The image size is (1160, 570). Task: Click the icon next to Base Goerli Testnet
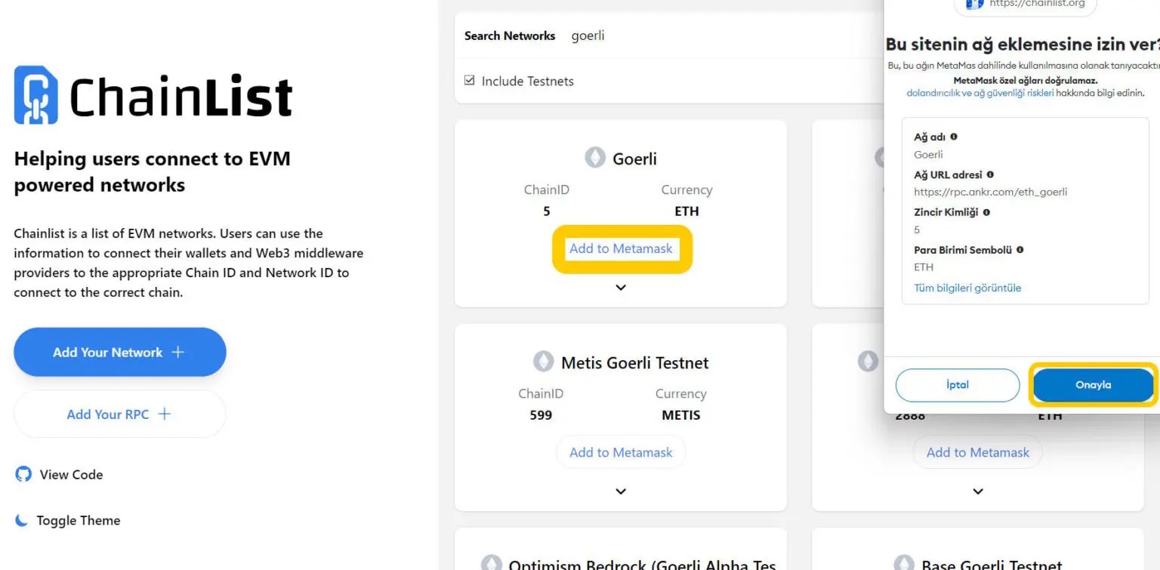pyautogui.click(x=905, y=564)
